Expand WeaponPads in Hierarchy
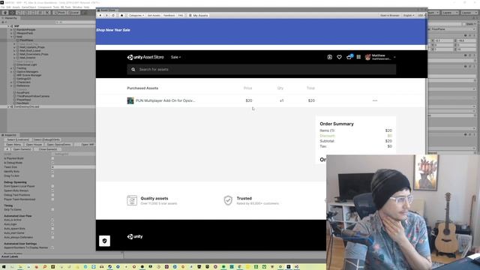The height and width of the screenshot is (270, 480). click(x=11, y=33)
